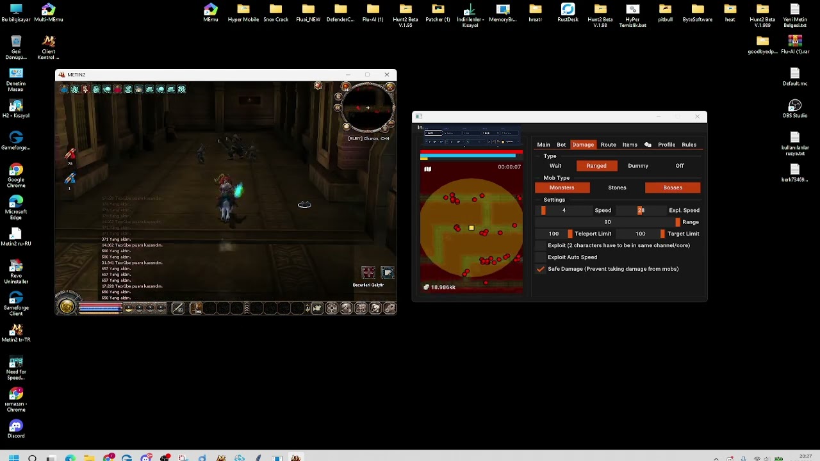Select the Default.mc file icon
The image size is (820, 461).
(x=795, y=77)
